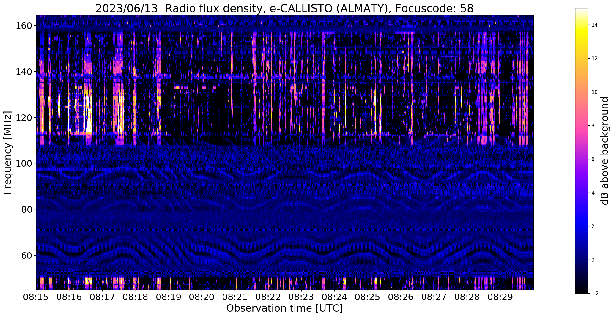
Task: Click the 08:17 time tick label
Action: [102, 297]
